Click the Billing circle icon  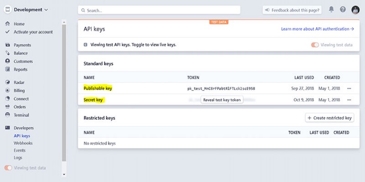(x=7, y=90)
